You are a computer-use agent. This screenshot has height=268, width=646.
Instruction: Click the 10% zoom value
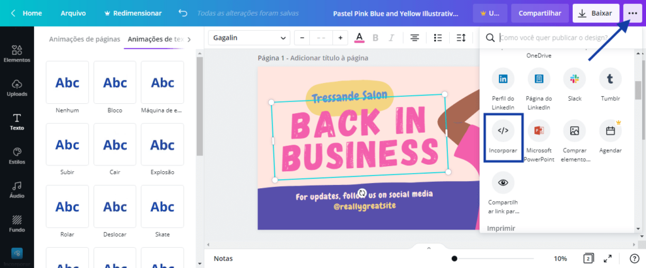[x=560, y=259]
